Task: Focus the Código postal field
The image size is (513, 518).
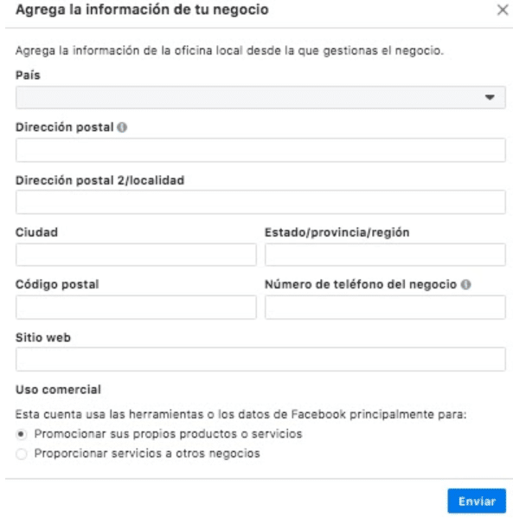Action: point(136,308)
